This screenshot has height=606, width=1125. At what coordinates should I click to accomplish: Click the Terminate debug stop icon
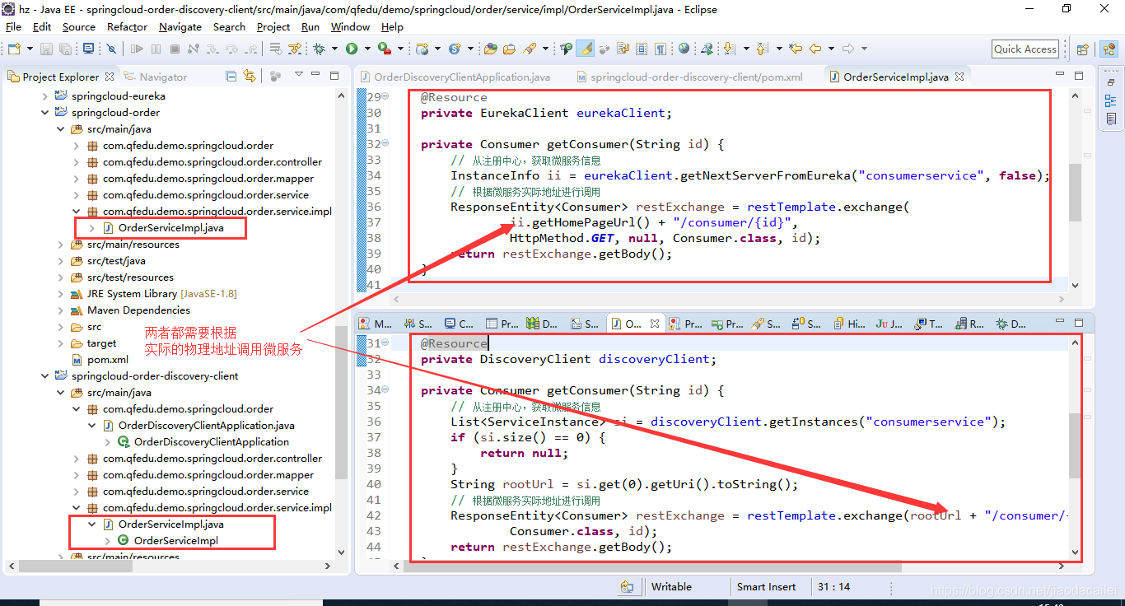tap(175, 49)
